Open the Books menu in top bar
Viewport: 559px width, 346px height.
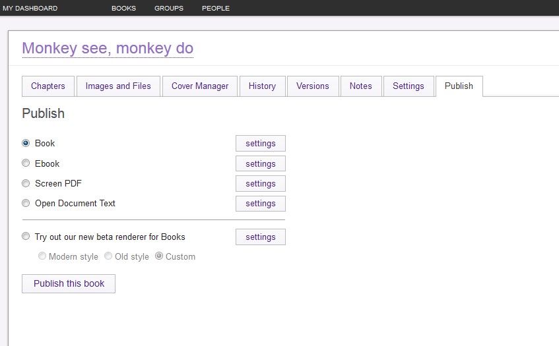(x=123, y=9)
